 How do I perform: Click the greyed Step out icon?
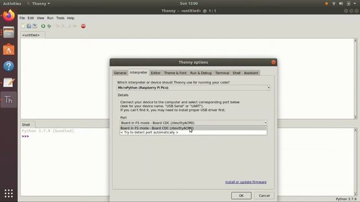click(x=69, y=26)
